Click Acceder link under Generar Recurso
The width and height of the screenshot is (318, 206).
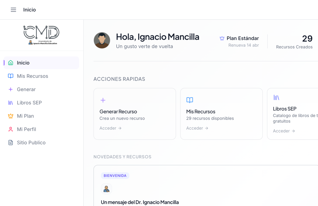pyautogui.click(x=110, y=128)
